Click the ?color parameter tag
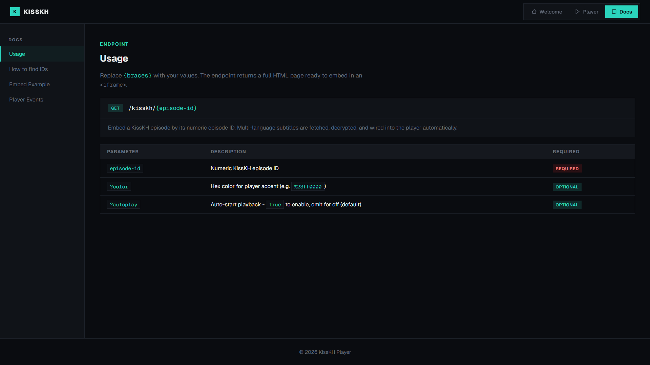Viewport: 650px width, 365px height. [x=119, y=187]
